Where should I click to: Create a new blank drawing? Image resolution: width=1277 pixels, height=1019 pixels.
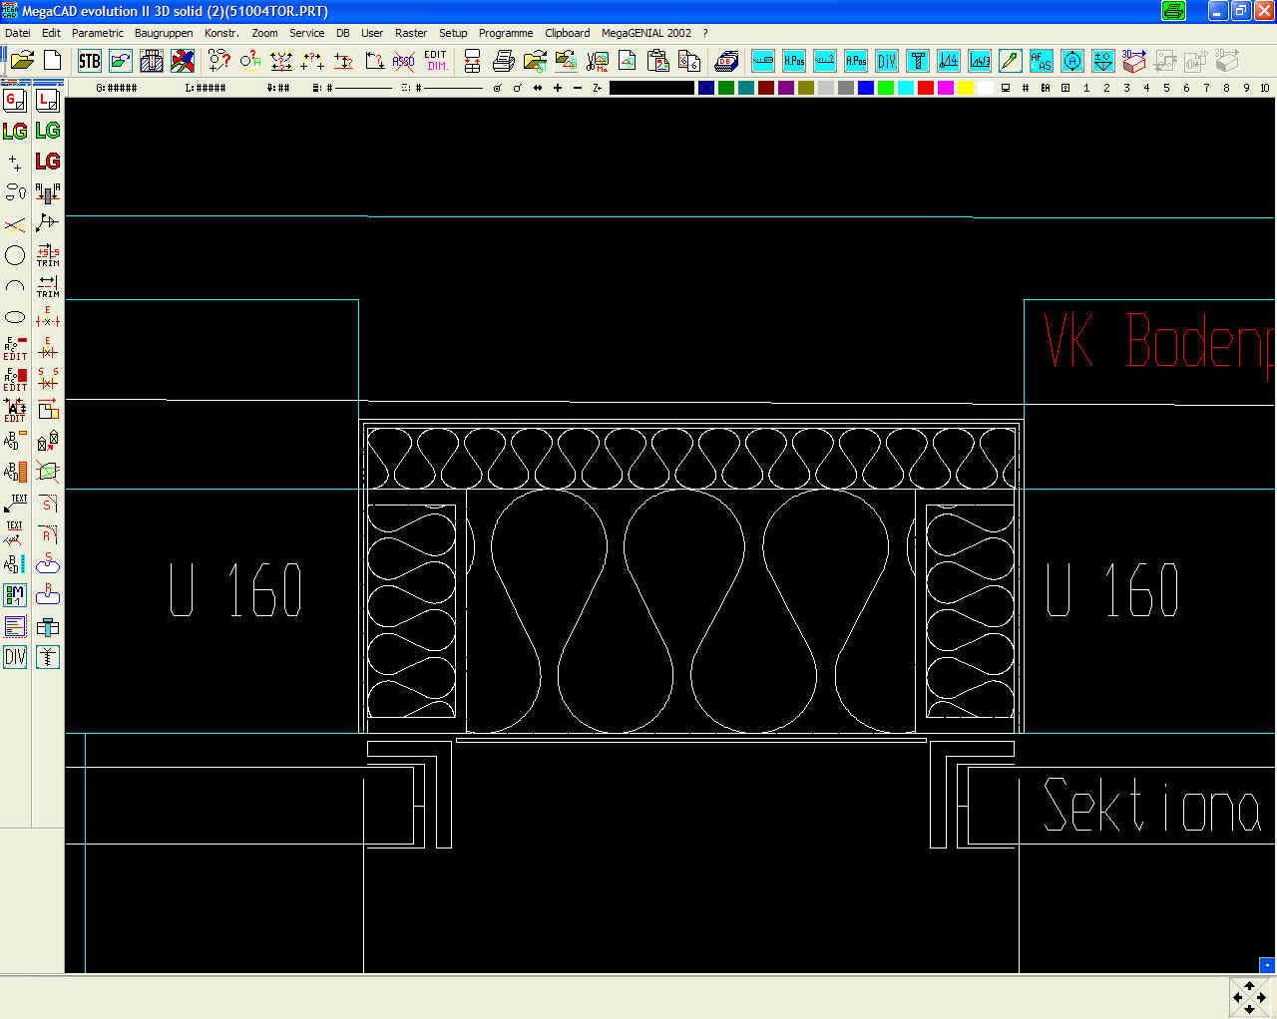coord(52,61)
